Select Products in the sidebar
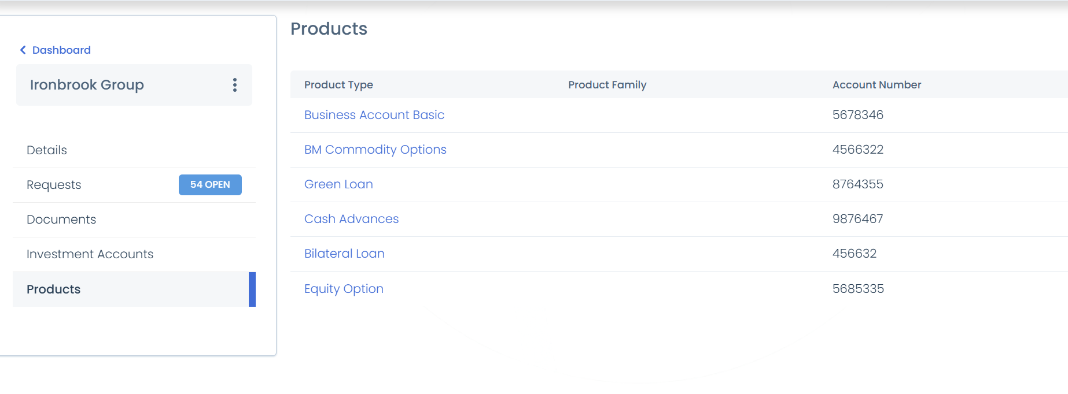The image size is (1068, 394). pyautogui.click(x=53, y=289)
